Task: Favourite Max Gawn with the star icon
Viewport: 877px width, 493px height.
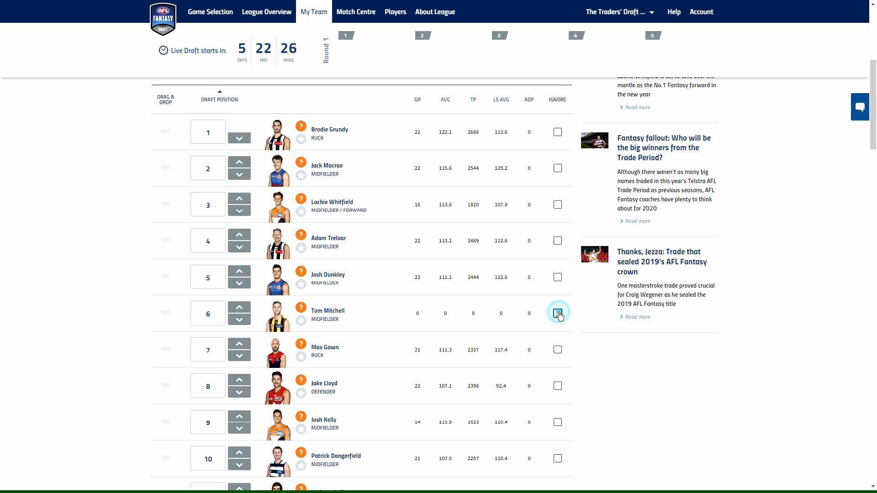Action: pyautogui.click(x=301, y=357)
